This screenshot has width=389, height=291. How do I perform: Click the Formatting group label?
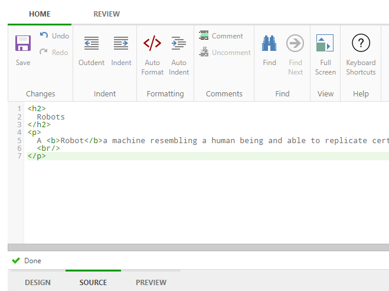165,93
